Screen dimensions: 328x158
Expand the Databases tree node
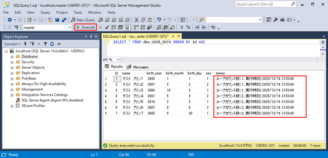(x=12, y=57)
